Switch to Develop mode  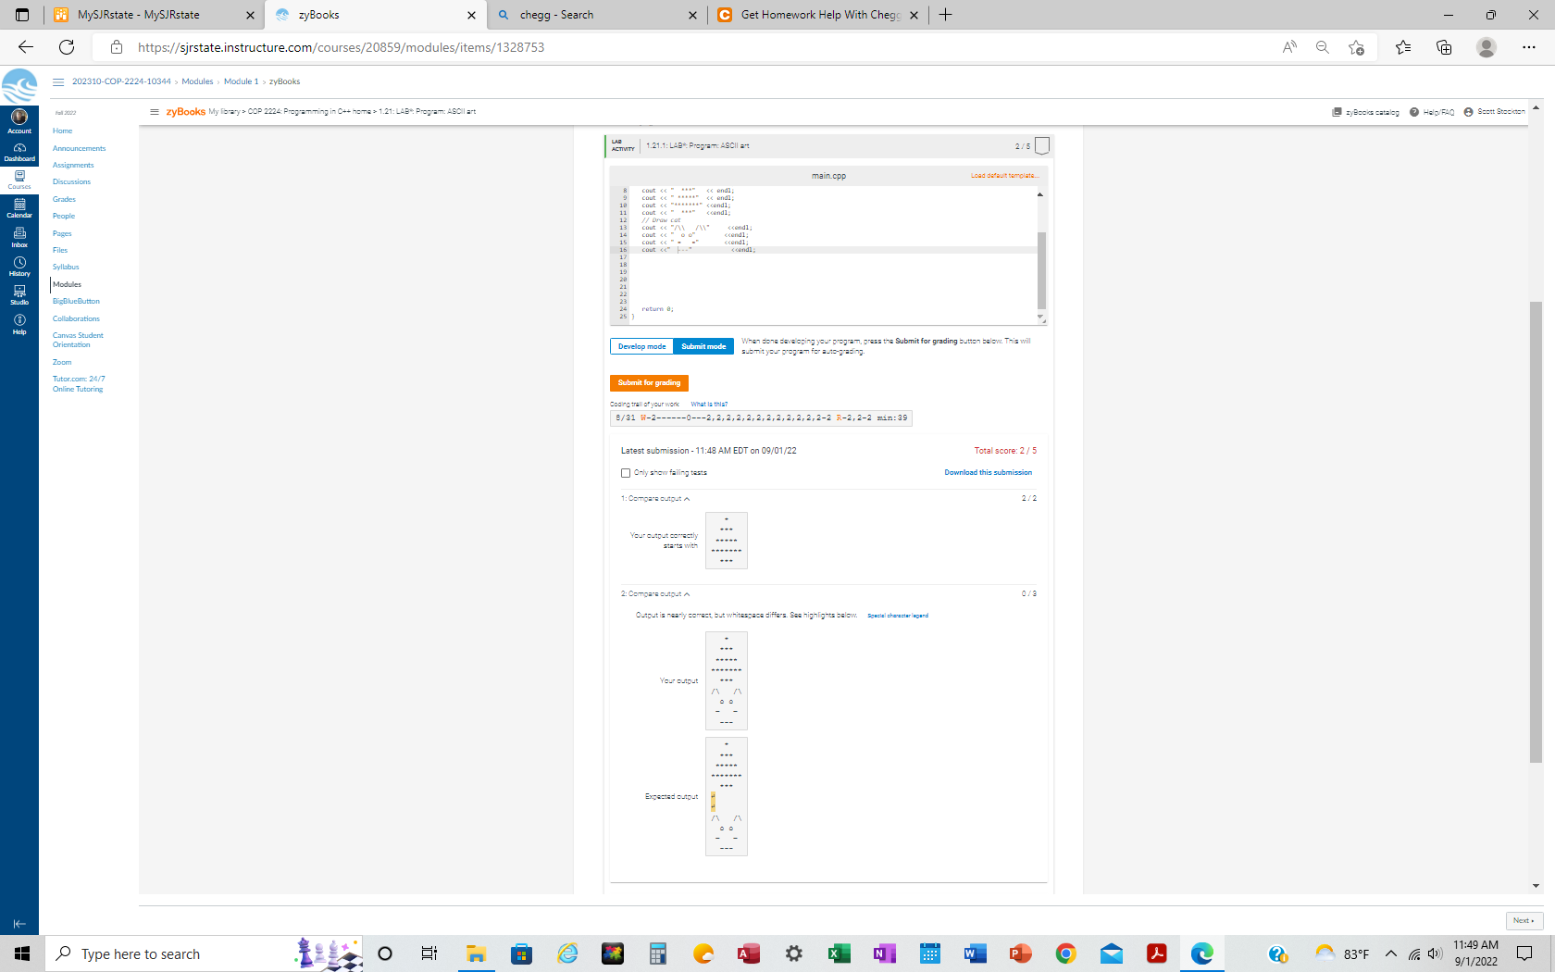pyautogui.click(x=641, y=346)
